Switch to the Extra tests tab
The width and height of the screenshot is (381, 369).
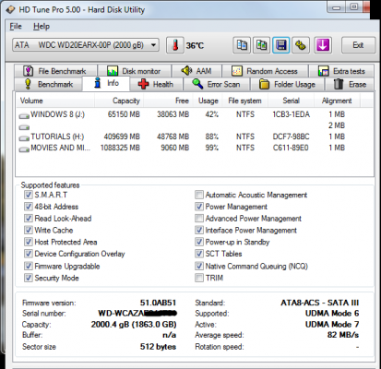(x=341, y=71)
